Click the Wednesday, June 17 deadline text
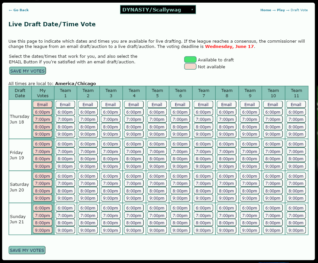This screenshot has width=318, height=263. (229, 47)
